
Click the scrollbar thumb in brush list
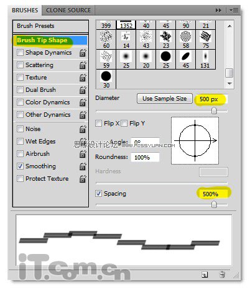(x=229, y=73)
